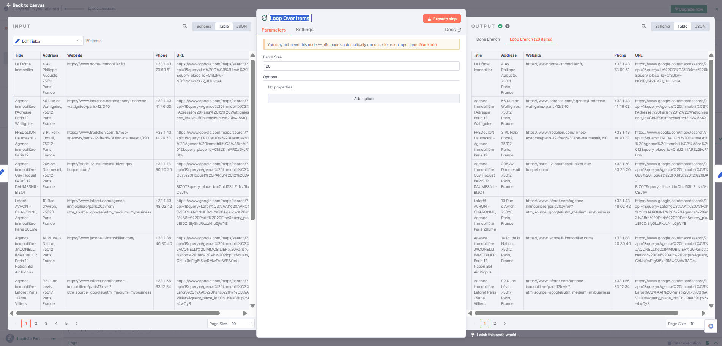Open baptiste Fort user menu dots
Viewport: 722px width, 346px height.
click(53, 338)
